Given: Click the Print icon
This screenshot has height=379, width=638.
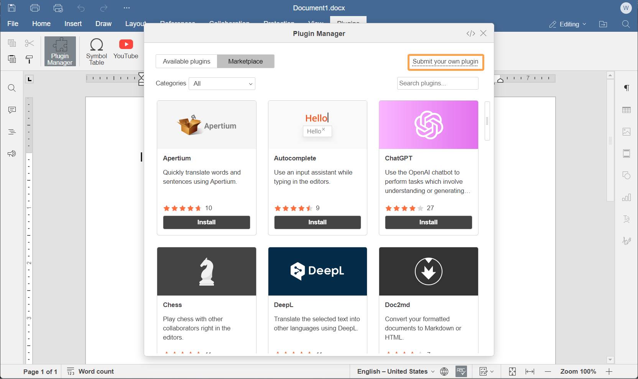Looking at the screenshot, I should click(35, 8).
